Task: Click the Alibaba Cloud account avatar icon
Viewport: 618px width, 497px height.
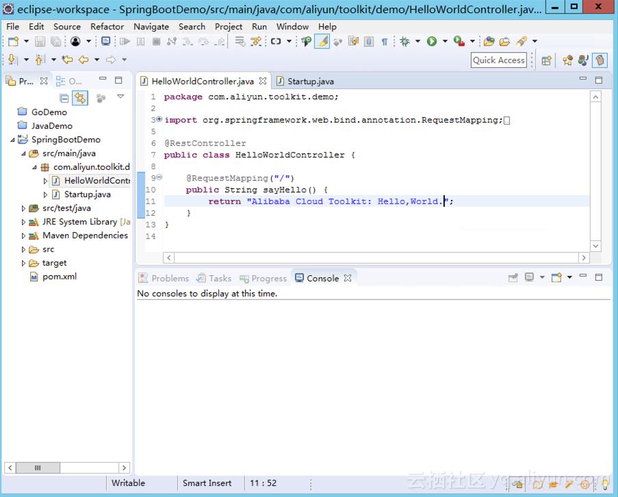Action: click(x=75, y=41)
